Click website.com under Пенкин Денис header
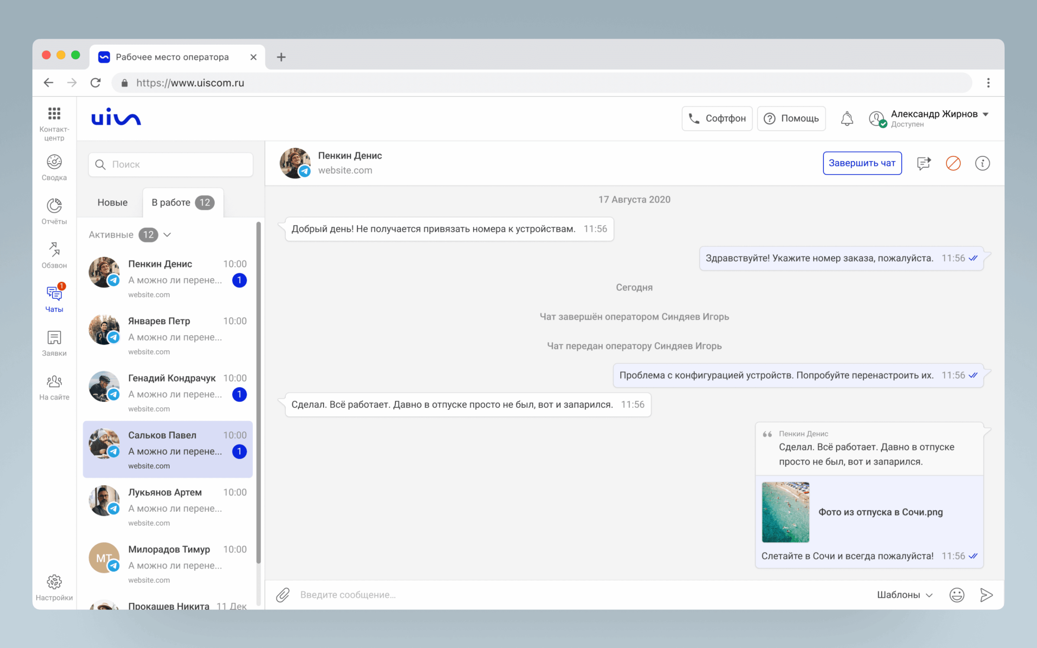1037x648 pixels. tap(345, 170)
